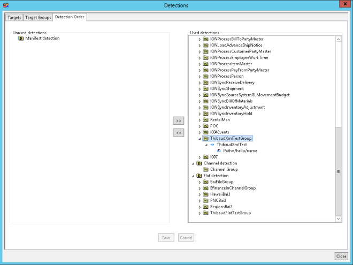This screenshot has width=353, height=265.
Task: Collapse the ThibaudXmlTestGroup node
Action: (200, 138)
